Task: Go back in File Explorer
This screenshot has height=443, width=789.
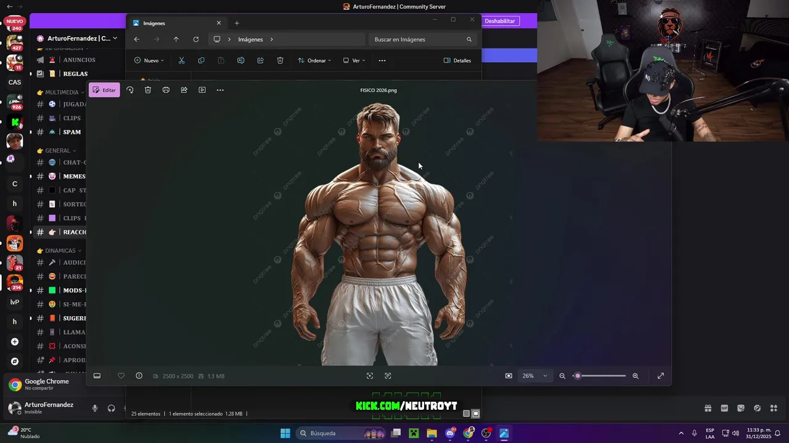Action: 137,39
